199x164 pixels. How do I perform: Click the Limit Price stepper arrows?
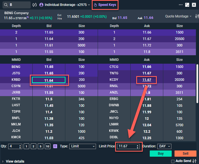pyautogui.click(x=137, y=147)
